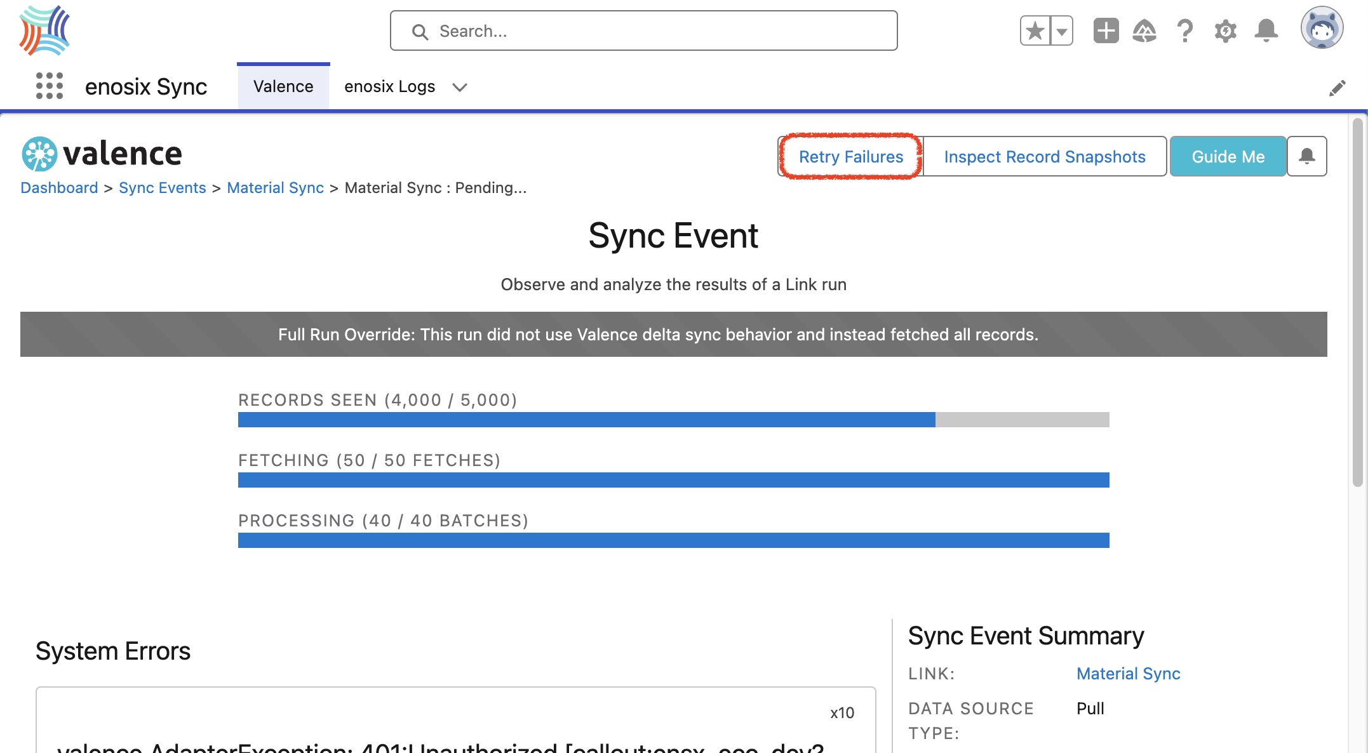Viewport: 1368px width, 753px height.
Task: Open the Setup gear icon
Action: coord(1225,30)
